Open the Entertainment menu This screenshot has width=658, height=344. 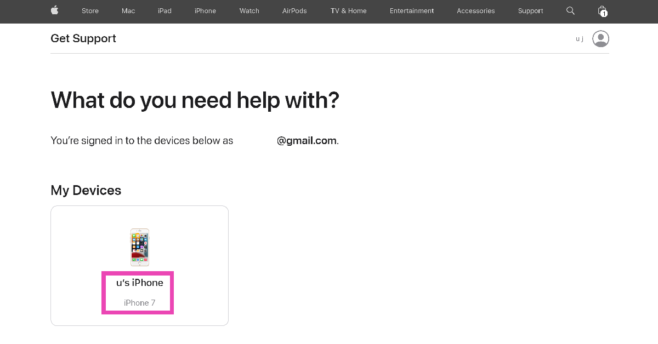[412, 11]
